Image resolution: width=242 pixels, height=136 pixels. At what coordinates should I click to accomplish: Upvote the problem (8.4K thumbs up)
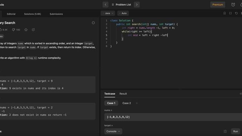pyautogui.click(x=3, y=30)
